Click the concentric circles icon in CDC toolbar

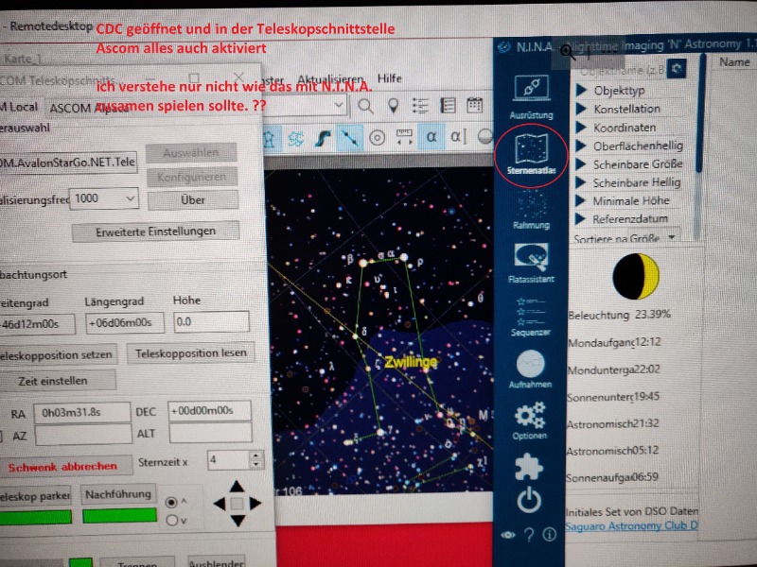[x=377, y=138]
